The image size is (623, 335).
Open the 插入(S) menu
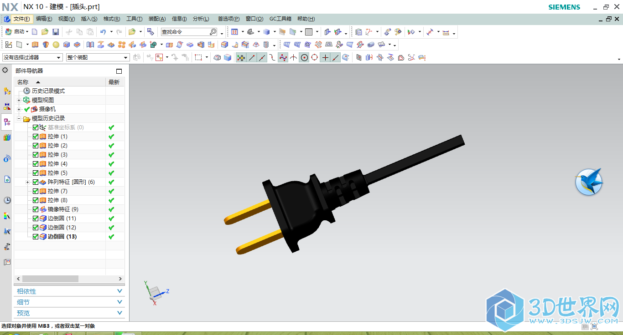(89, 19)
